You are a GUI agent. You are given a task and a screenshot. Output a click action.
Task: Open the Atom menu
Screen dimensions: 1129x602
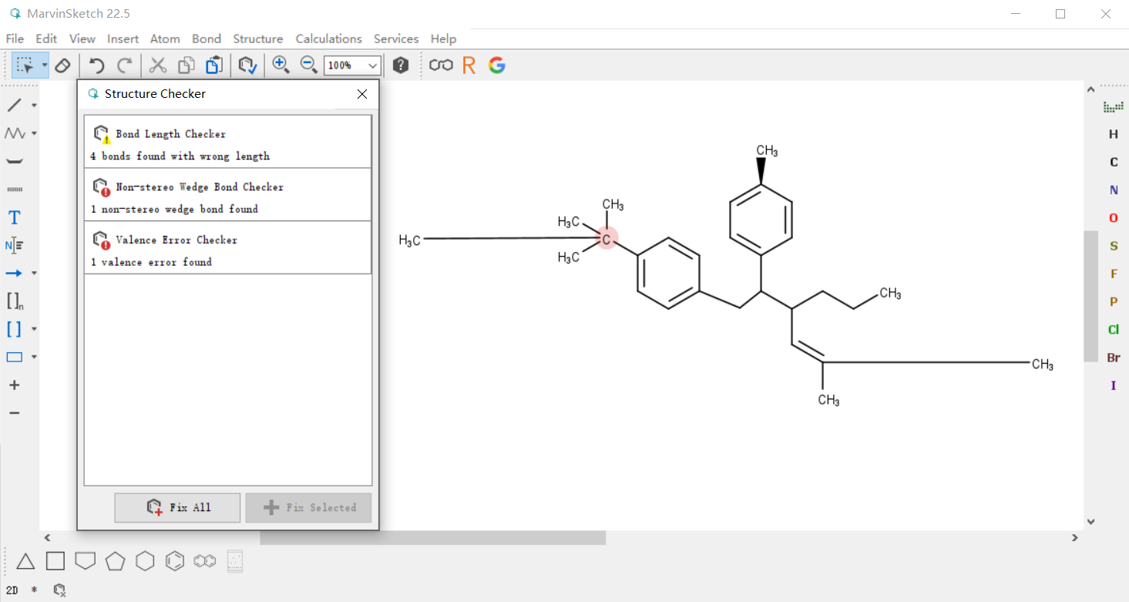[165, 39]
